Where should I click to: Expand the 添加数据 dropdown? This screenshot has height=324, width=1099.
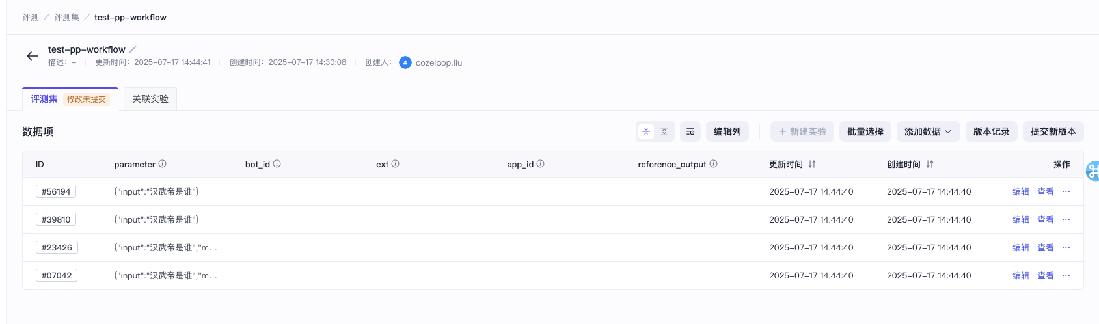pyautogui.click(x=928, y=131)
